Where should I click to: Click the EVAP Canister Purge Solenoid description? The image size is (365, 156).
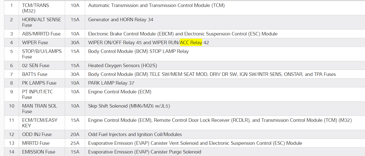coord(145,152)
